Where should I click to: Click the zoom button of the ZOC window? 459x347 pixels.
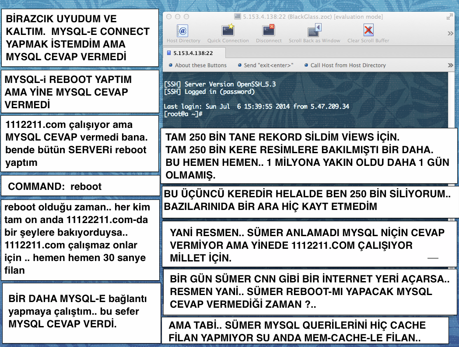186,17
